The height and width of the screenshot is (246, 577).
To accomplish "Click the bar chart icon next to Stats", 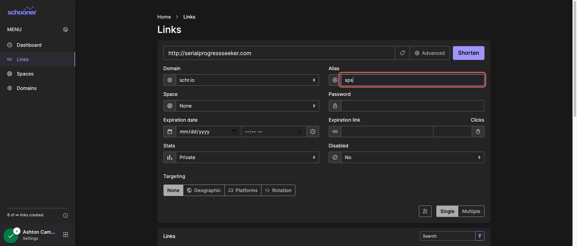I will coord(170,157).
